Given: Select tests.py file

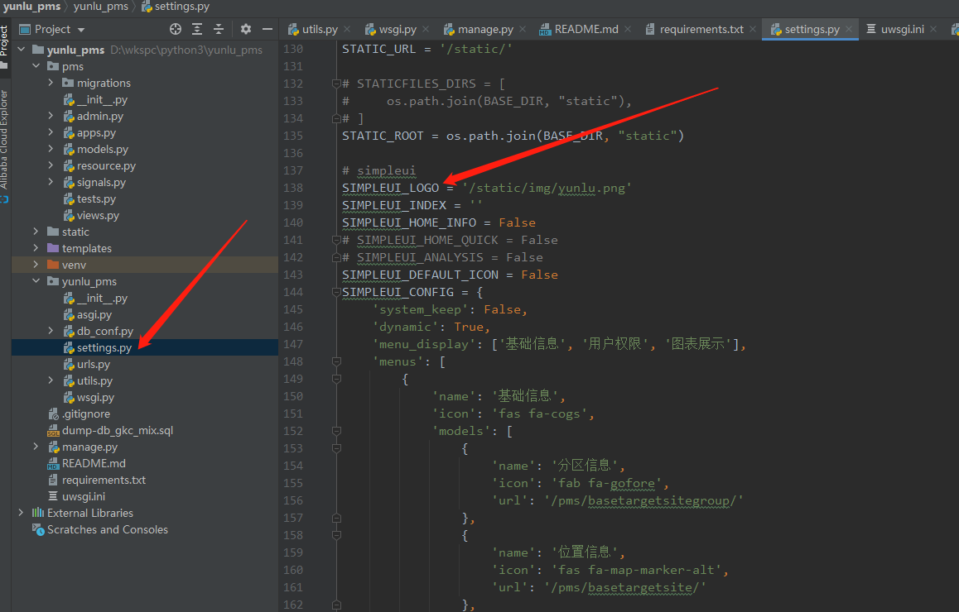Looking at the screenshot, I should pyautogui.click(x=96, y=198).
